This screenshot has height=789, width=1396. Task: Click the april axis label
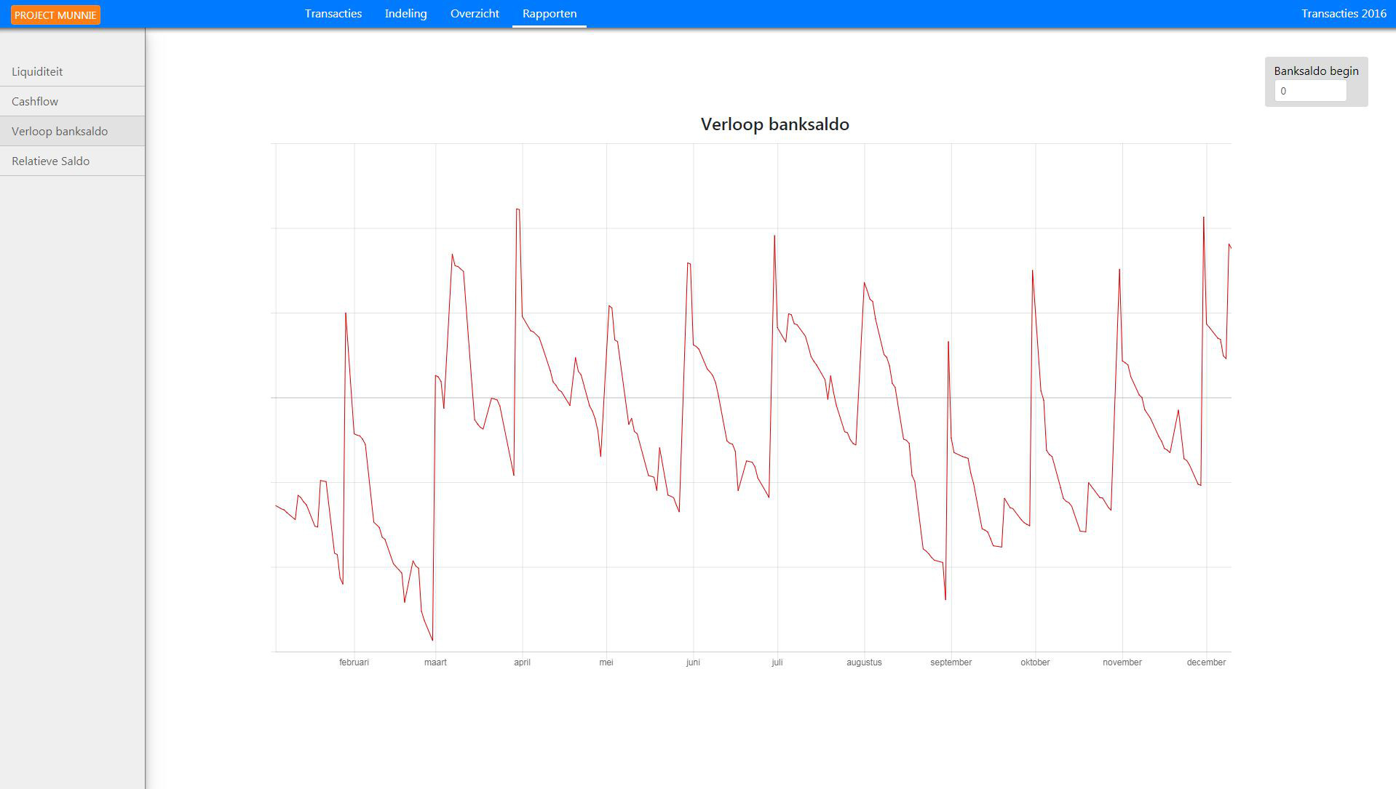pos(522,662)
